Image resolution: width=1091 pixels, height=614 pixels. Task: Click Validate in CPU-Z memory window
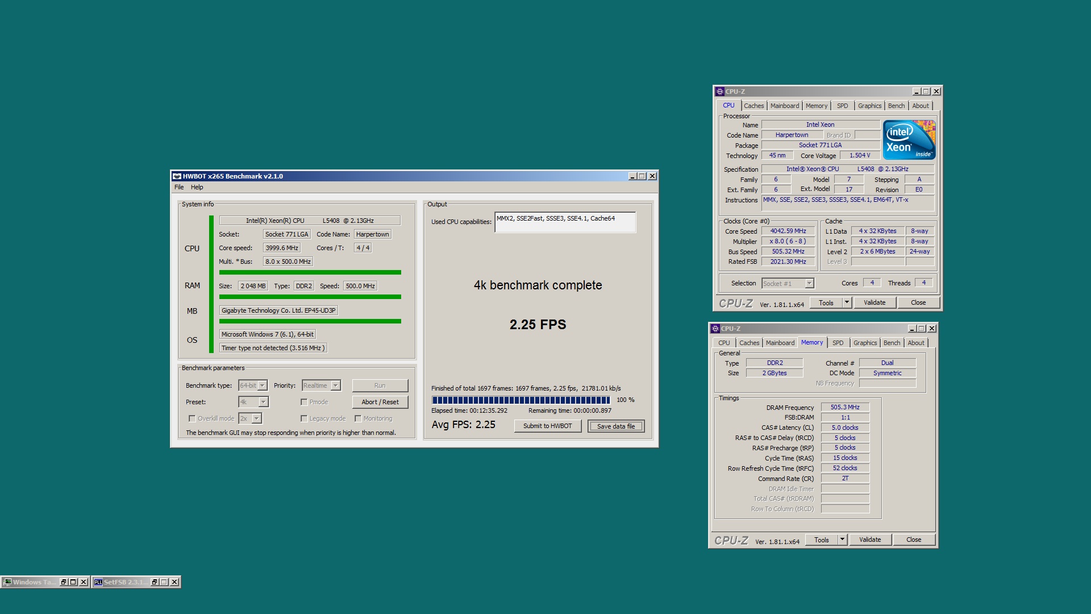[870, 540]
